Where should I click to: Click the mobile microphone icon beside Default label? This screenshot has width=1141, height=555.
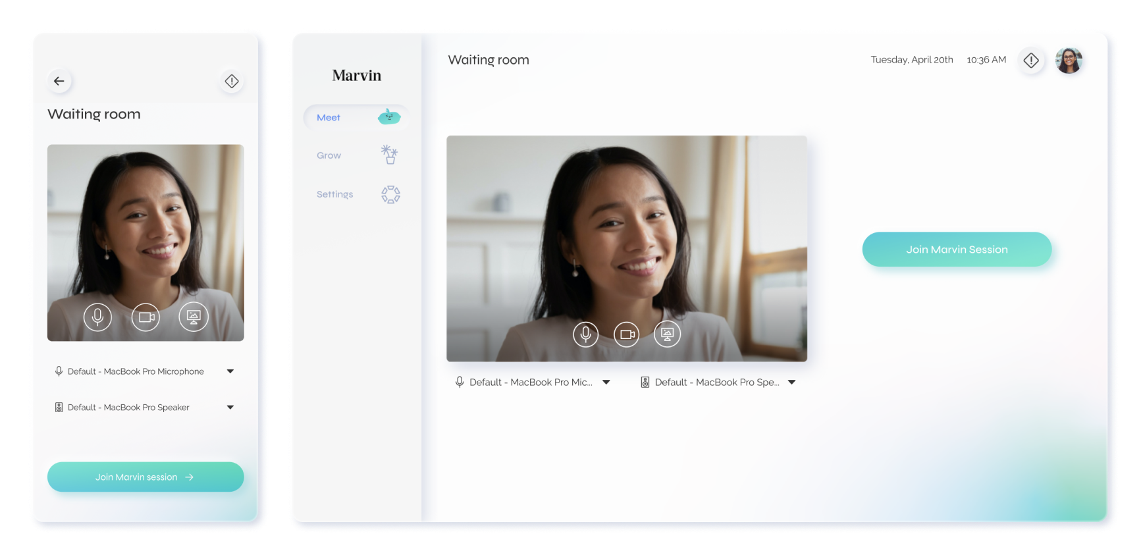(59, 371)
